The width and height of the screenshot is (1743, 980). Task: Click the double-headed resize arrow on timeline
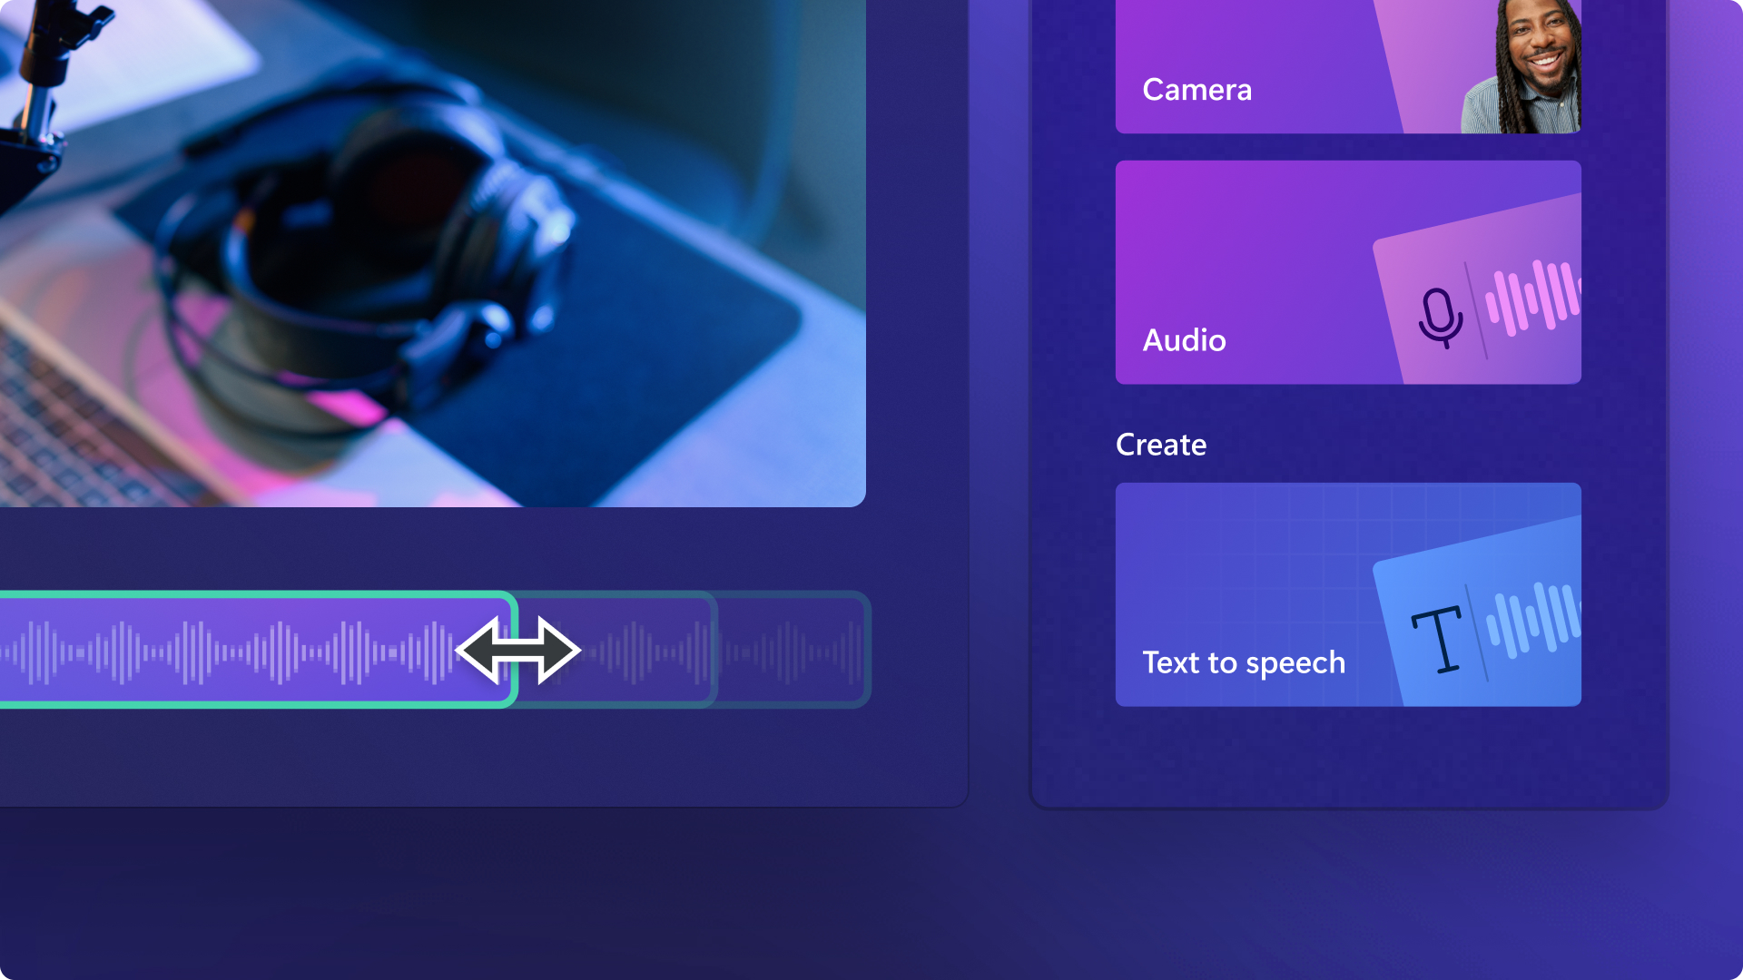coord(518,650)
